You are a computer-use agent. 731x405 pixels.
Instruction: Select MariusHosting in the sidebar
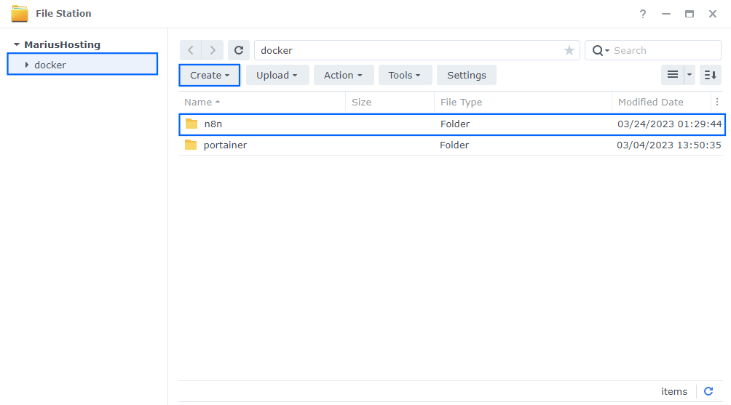[62, 44]
